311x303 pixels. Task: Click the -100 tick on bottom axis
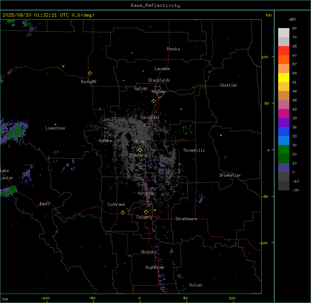(45, 298)
